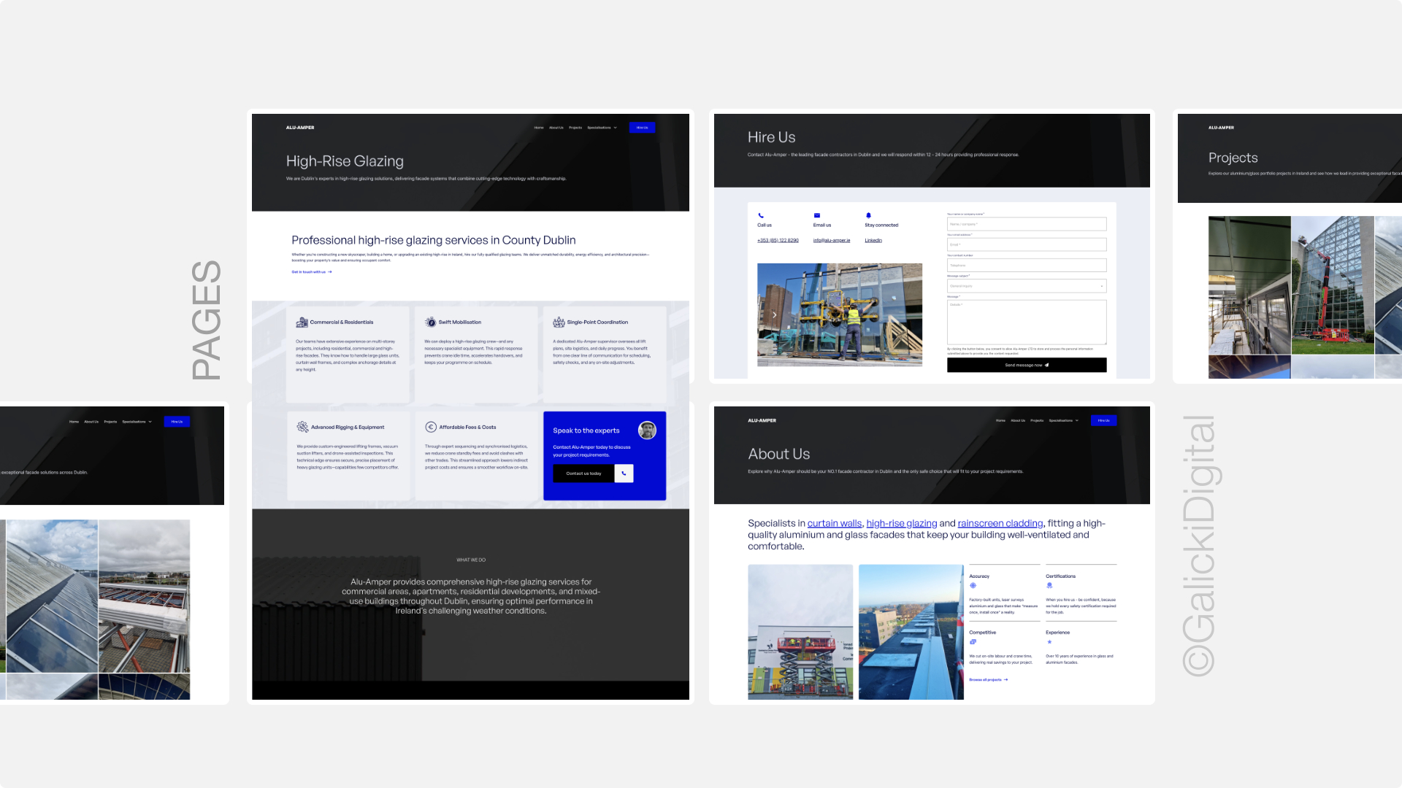The height and width of the screenshot is (788, 1402).
Task: Click the Email input field
Action: 1027,244
